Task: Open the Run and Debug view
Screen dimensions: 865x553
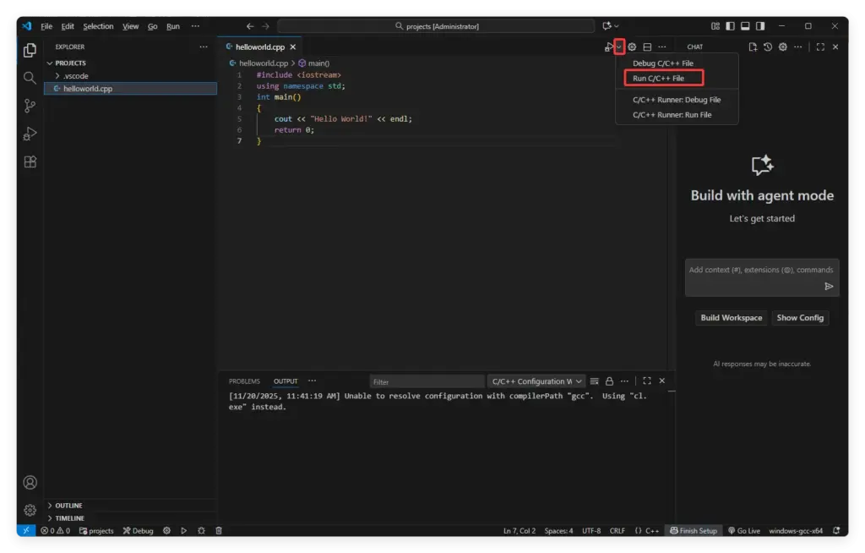Action: point(30,134)
